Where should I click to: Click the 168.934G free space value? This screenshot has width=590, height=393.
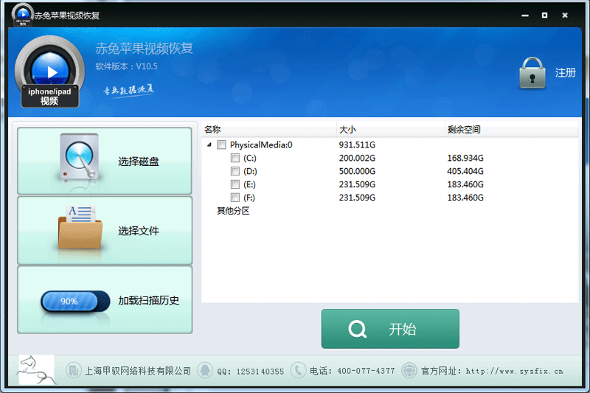coord(465,158)
